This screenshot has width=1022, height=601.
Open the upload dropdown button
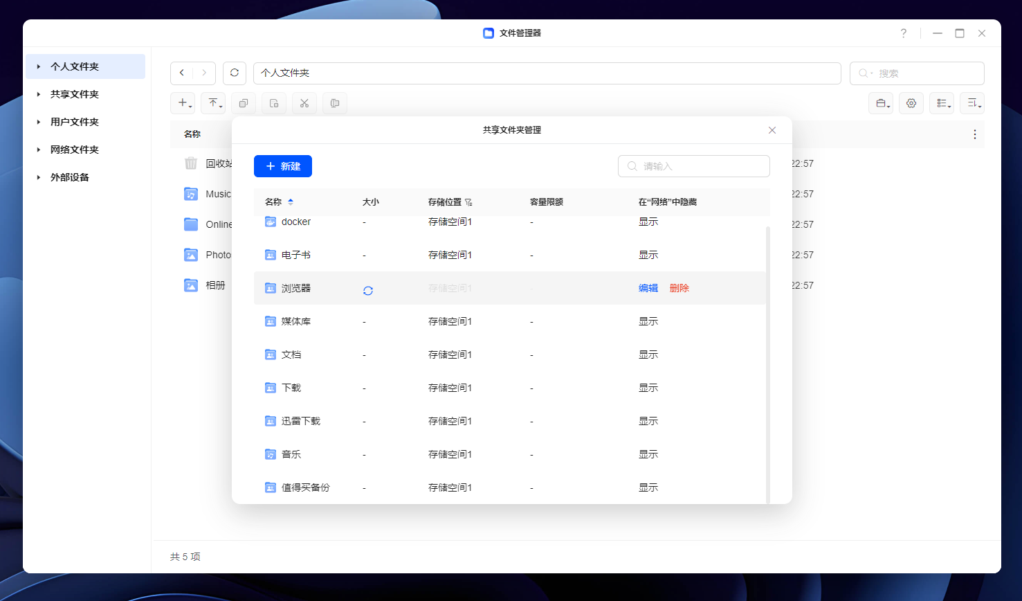point(214,103)
